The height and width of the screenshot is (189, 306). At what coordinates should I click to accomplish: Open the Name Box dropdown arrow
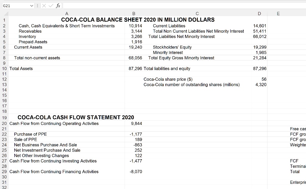pyautogui.click(x=31, y=5)
